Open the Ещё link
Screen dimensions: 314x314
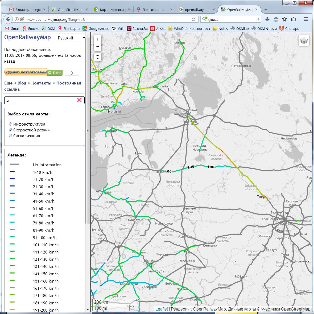(x=8, y=83)
